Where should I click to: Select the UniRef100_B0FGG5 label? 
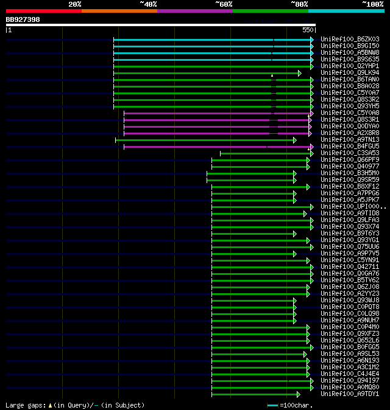click(350, 347)
